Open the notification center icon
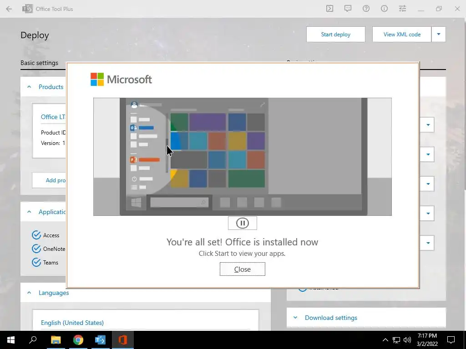Image resolution: width=466 pixels, height=349 pixels. point(451,340)
